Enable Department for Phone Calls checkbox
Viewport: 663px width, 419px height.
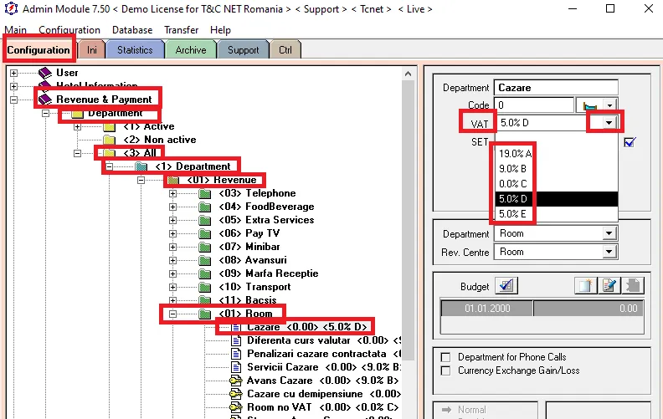coord(445,357)
